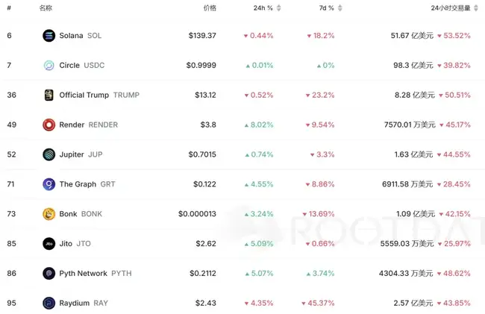Open the Raydium name link

74,303
